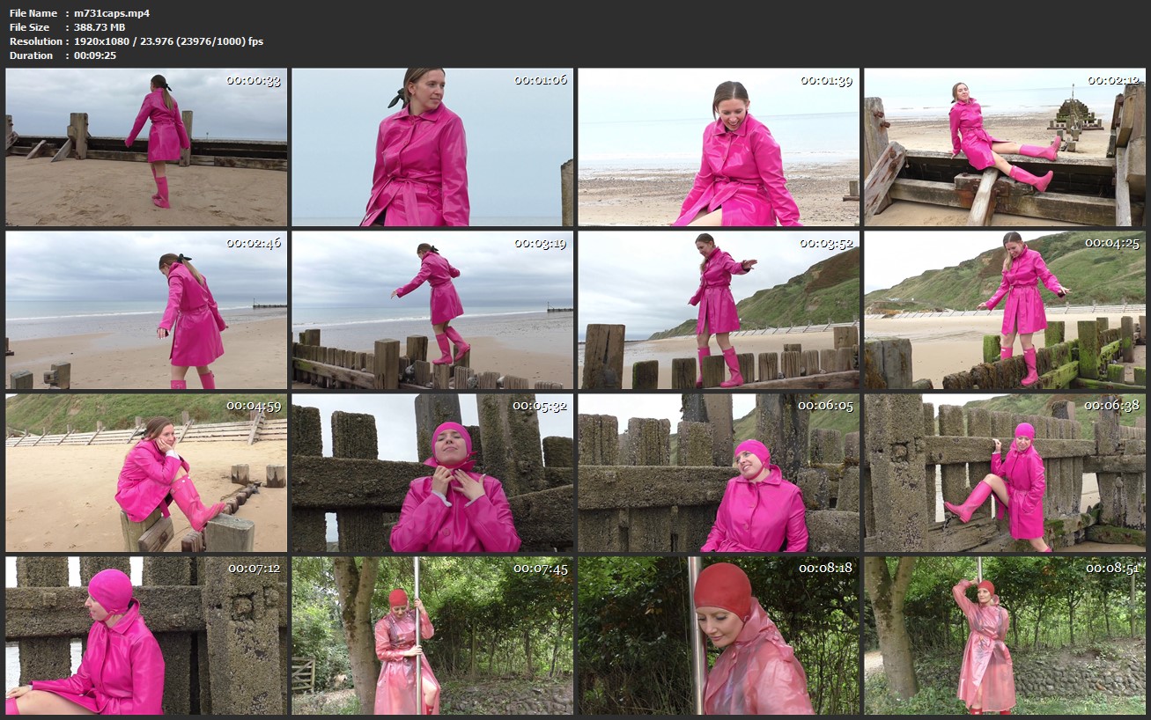Click the thumbnail stamped 00:05:32
The height and width of the screenshot is (720, 1151).
click(432, 473)
